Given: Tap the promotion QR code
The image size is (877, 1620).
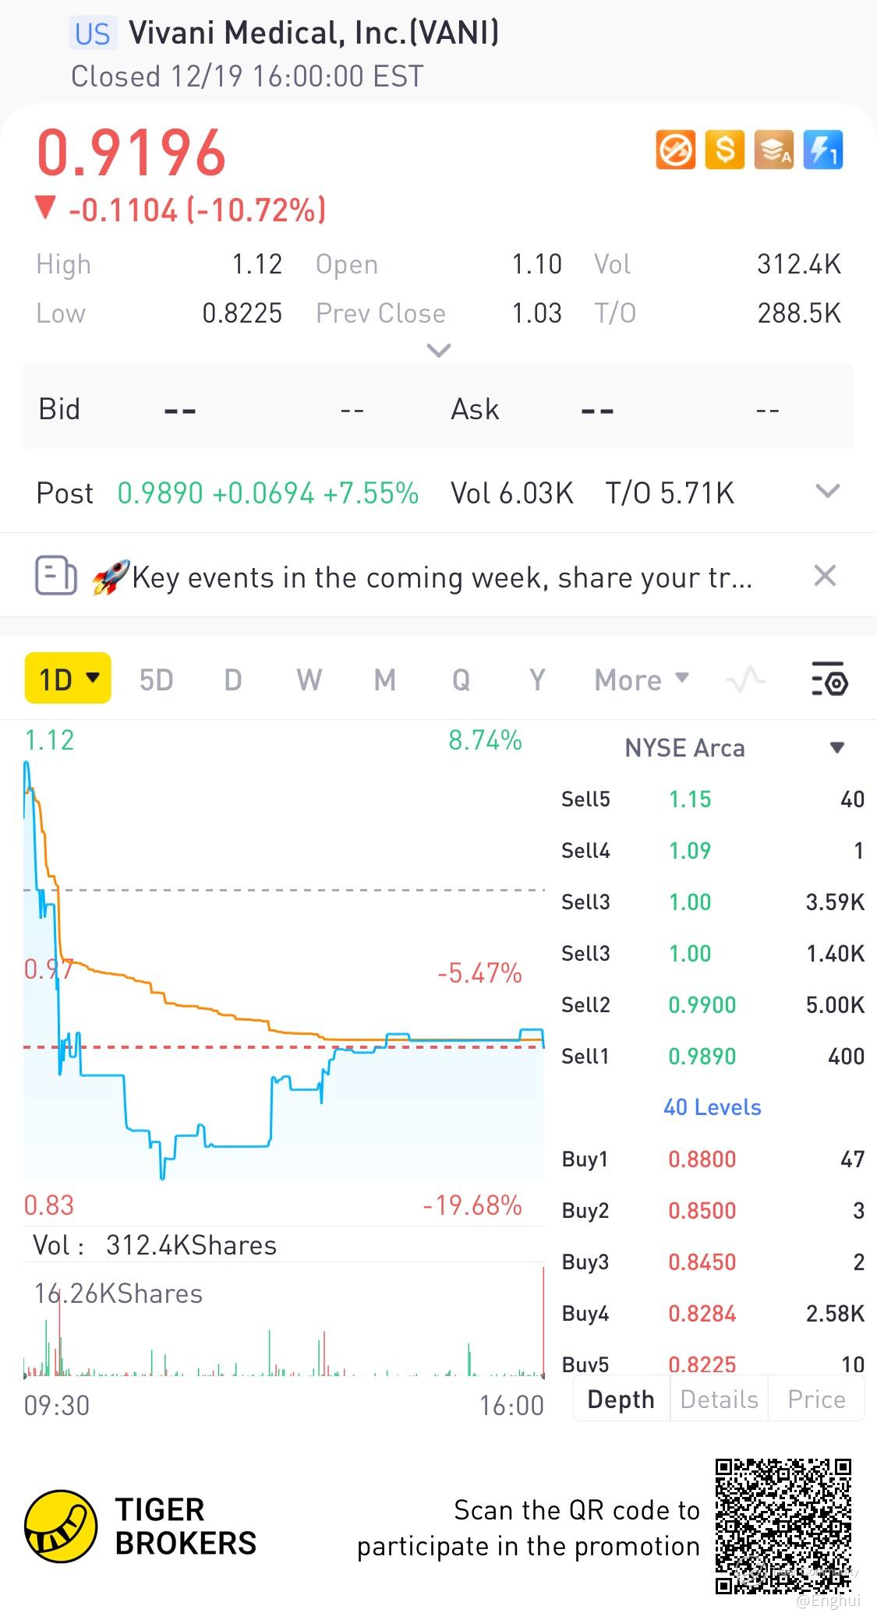Looking at the screenshot, I should click(783, 1526).
